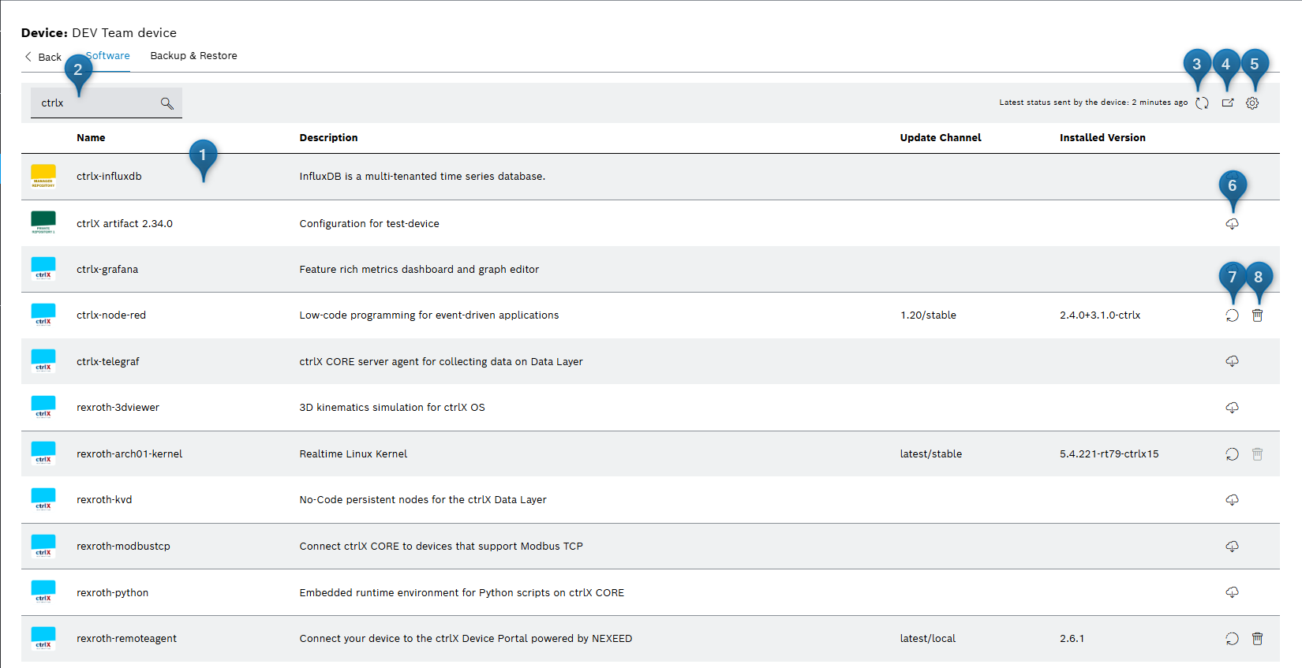Screen dimensions: 1302x668
Task: Click installed version 5.4.221-rt79-ctrlx15
Action: pyautogui.click(x=1109, y=454)
